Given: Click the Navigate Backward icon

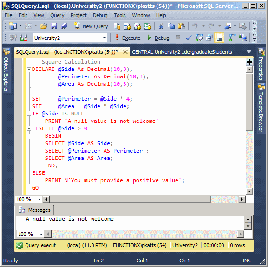Looking at the screenshot, I should tap(228, 26).
